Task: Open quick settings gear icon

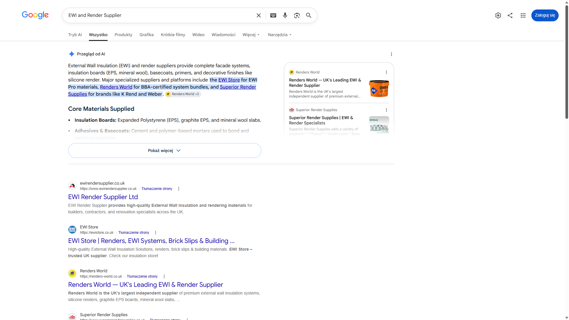Action: [498, 15]
